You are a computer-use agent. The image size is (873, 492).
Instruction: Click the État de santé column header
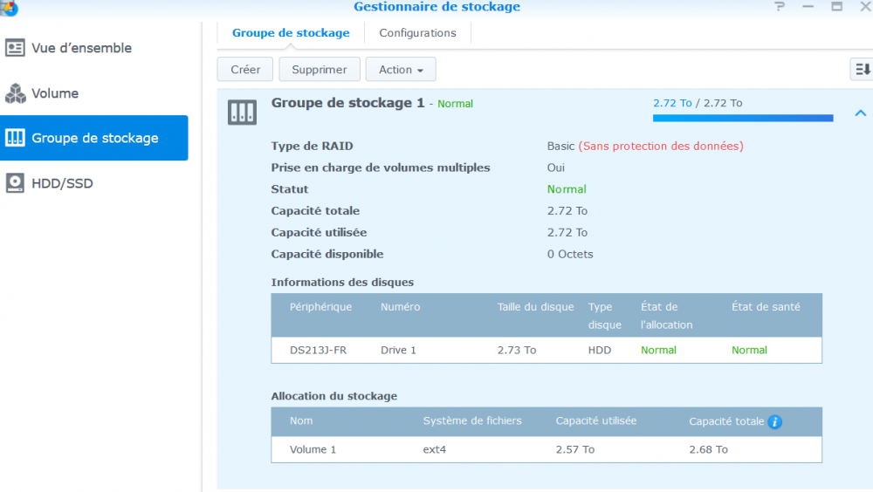[766, 307]
